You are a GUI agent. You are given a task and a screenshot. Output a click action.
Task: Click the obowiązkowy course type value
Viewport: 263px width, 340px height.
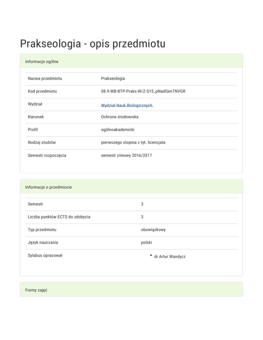tap(153, 230)
